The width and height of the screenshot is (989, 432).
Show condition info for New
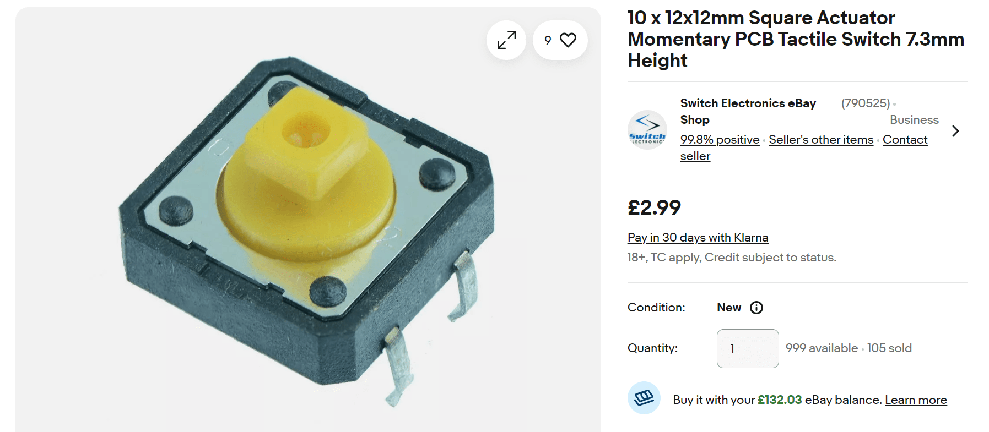pos(756,308)
